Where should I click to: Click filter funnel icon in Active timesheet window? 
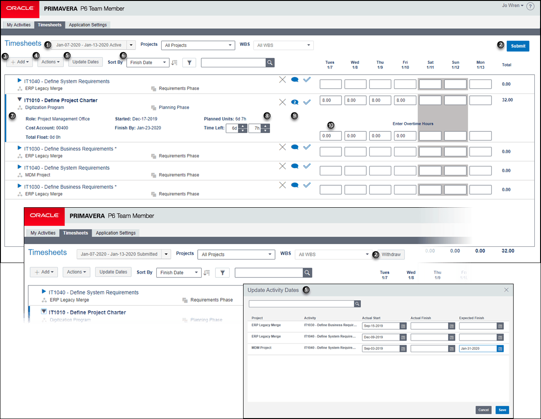point(189,62)
